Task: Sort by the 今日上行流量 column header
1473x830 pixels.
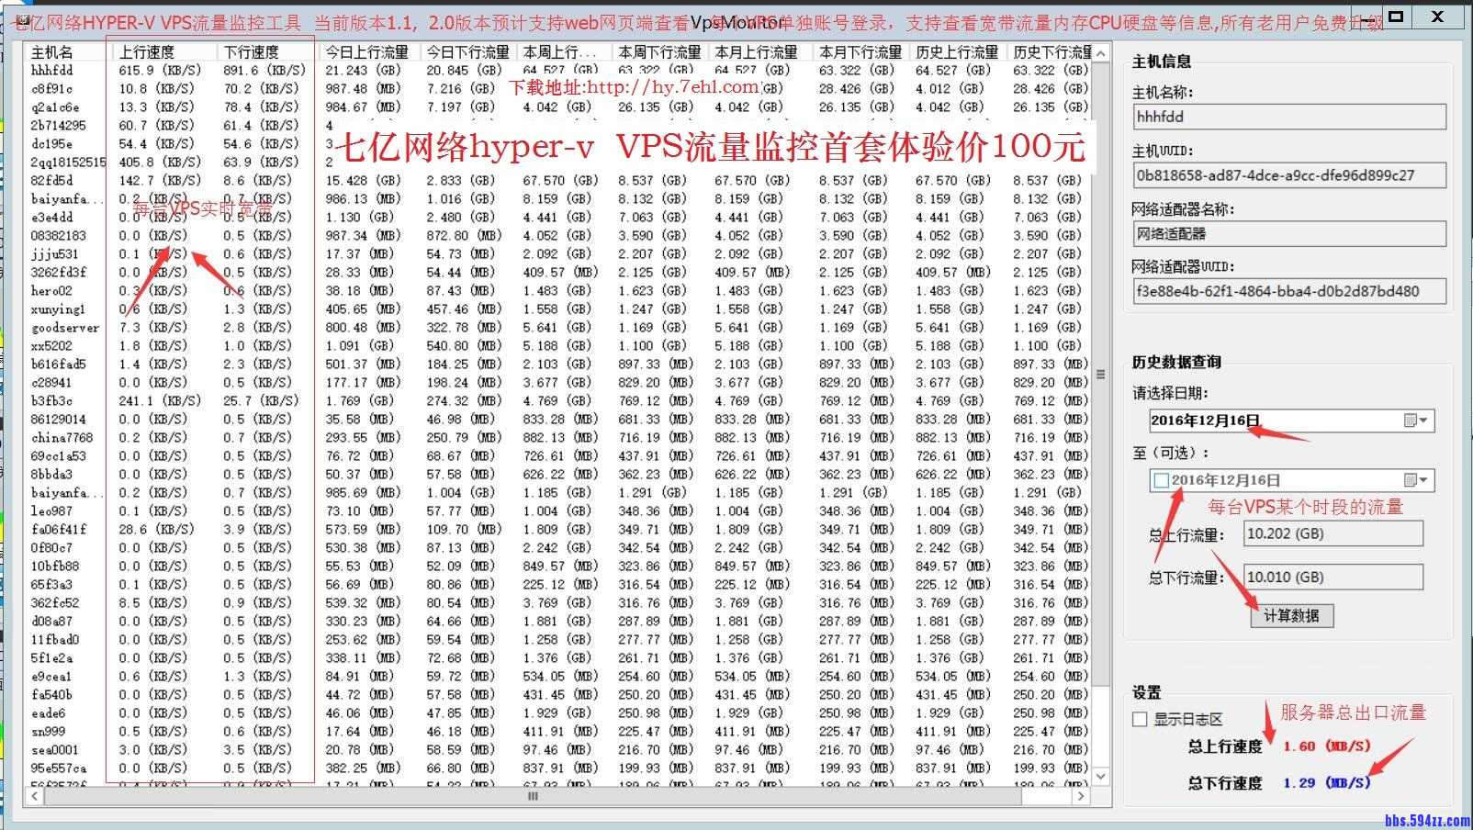Action: 367,52
